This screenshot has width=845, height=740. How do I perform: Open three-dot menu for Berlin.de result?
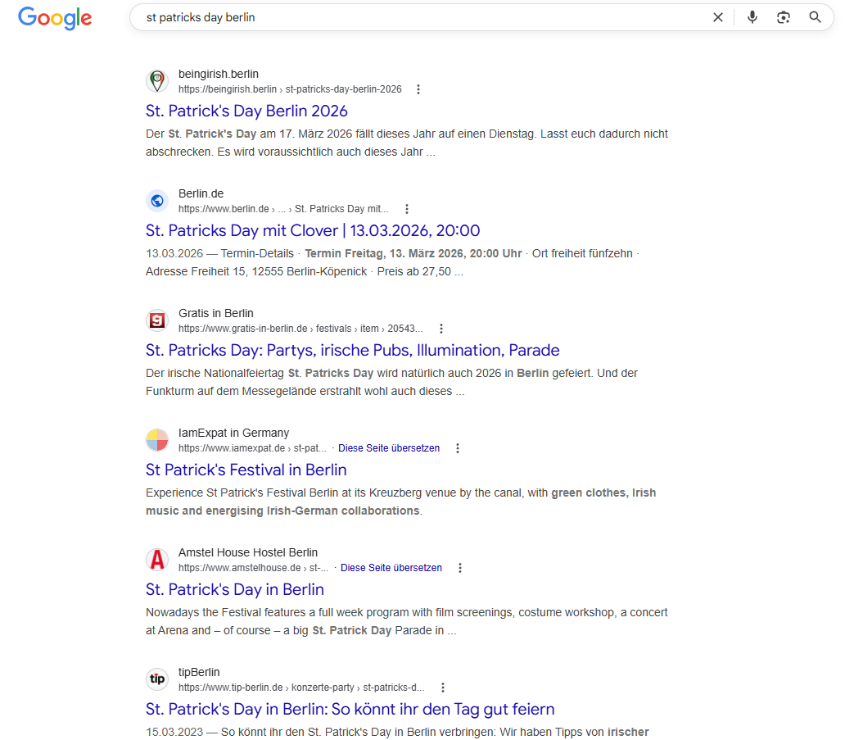407,209
